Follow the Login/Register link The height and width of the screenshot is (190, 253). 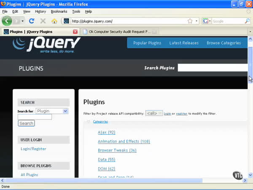33,149
